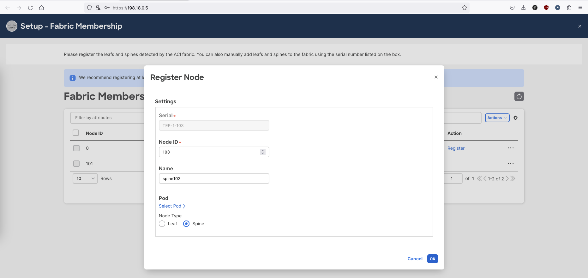The height and width of the screenshot is (278, 588).
Task: Confirm registration with the OK button
Action: (x=432, y=259)
